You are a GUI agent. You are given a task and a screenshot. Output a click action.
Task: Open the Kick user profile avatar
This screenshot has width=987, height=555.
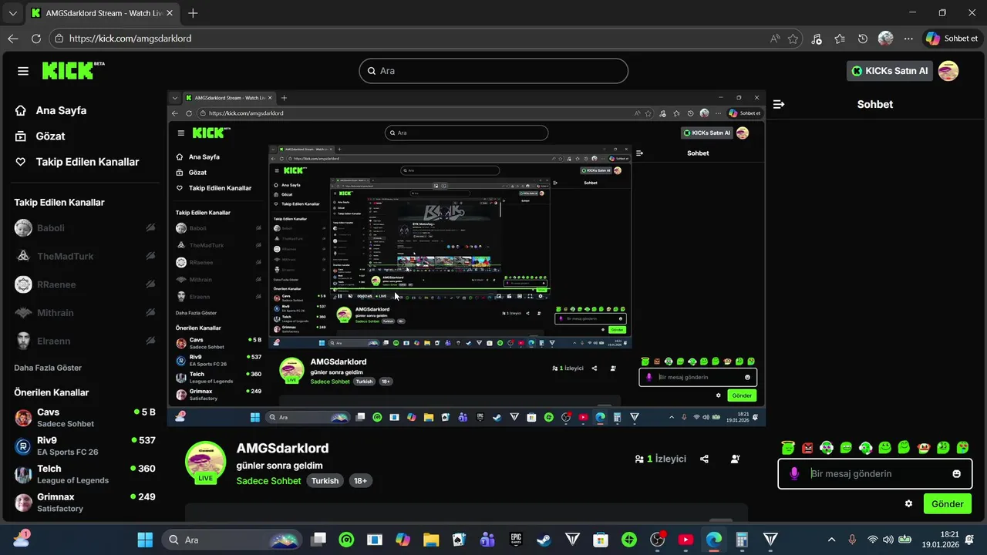(x=948, y=71)
